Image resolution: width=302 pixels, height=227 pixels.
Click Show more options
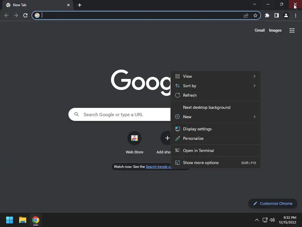pyautogui.click(x=216, y=163)
